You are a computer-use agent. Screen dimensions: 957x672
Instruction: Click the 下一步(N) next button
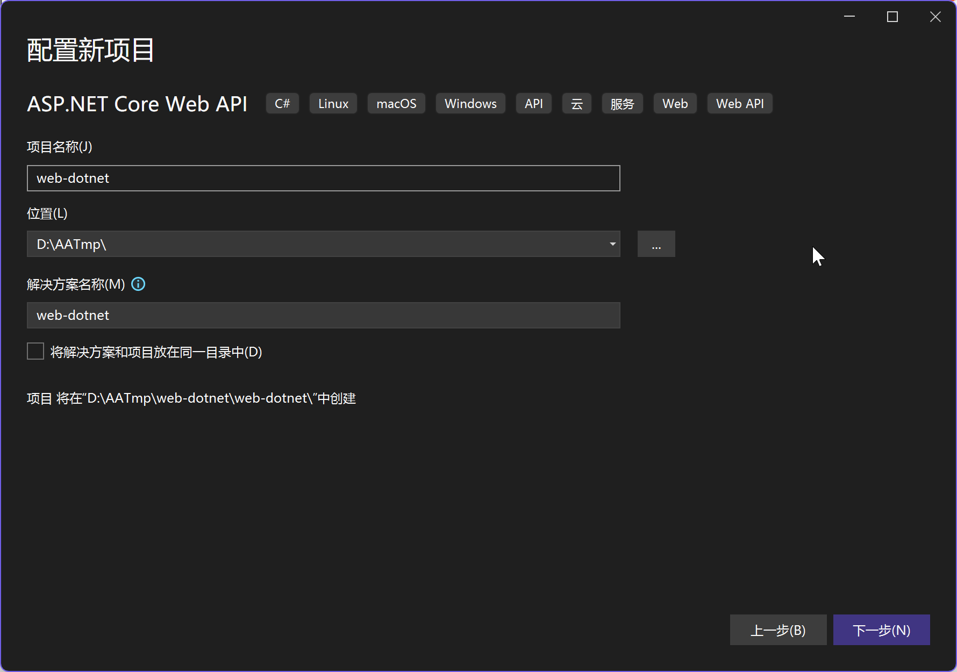(x=881, y=630)
